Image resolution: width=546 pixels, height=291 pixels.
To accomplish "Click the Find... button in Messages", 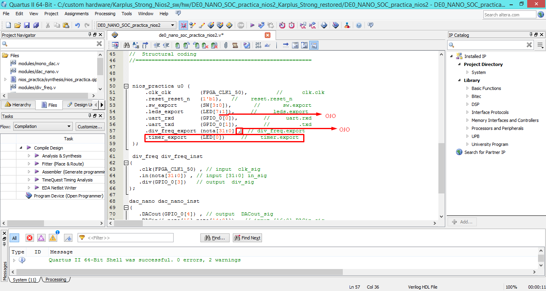I will pyautogui.click(x=215, y=238).
